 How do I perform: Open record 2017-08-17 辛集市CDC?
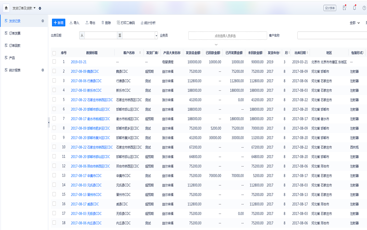coord(86,176)
